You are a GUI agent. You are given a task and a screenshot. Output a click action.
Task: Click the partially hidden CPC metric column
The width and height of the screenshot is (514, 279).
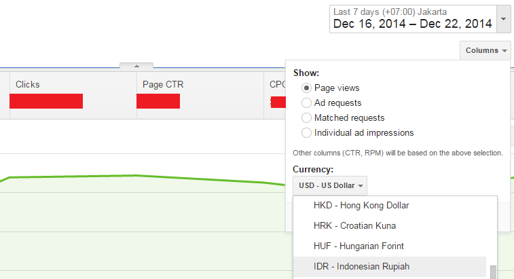pos(275,95)
